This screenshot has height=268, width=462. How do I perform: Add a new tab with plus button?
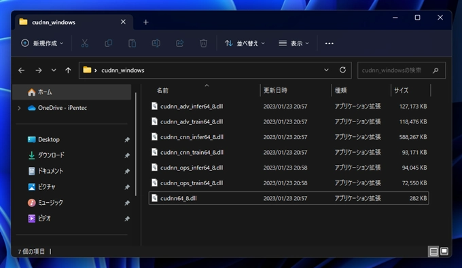click(146, 22)
